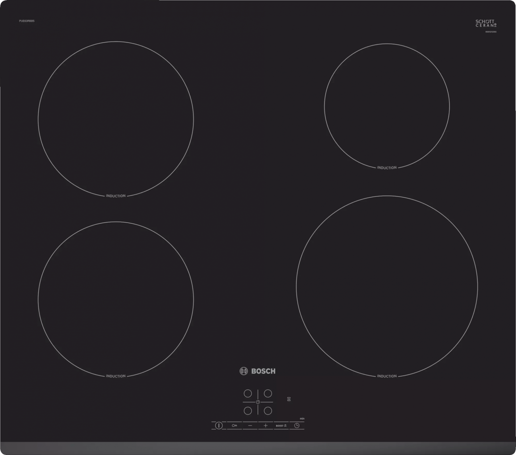The image size is (516, 455).
Task: Click inside the small top-right induction zone
Action: 387,106
